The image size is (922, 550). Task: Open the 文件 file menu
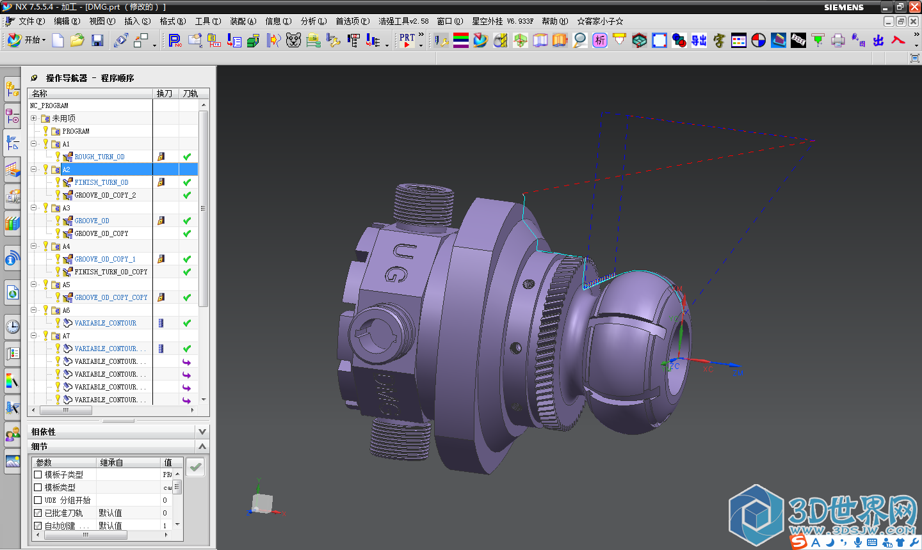[31, 21]
